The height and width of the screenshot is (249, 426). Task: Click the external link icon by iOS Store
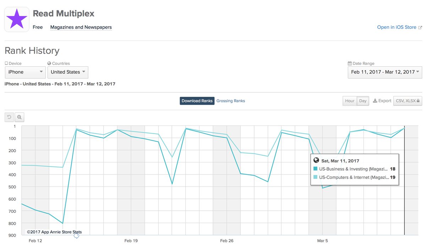(420, 27)
